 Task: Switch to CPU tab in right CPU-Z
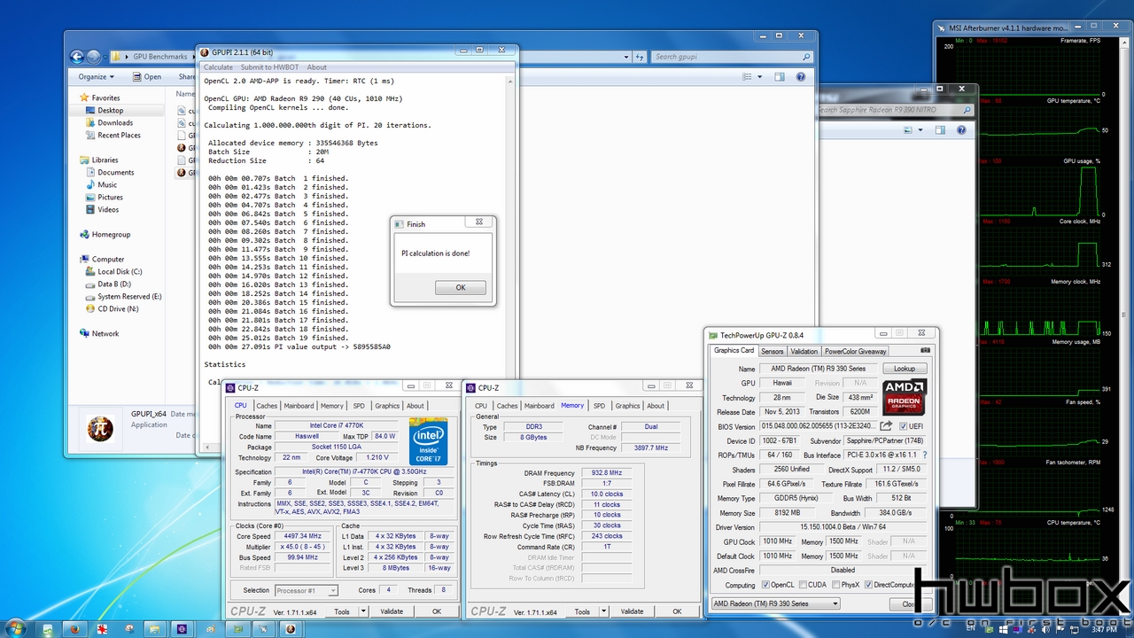click(x=480, y=406)
